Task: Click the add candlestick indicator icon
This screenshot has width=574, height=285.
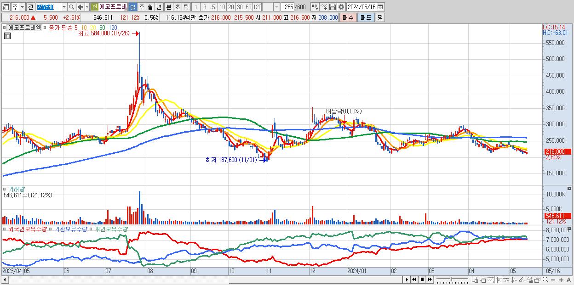Action: (315, 7)
